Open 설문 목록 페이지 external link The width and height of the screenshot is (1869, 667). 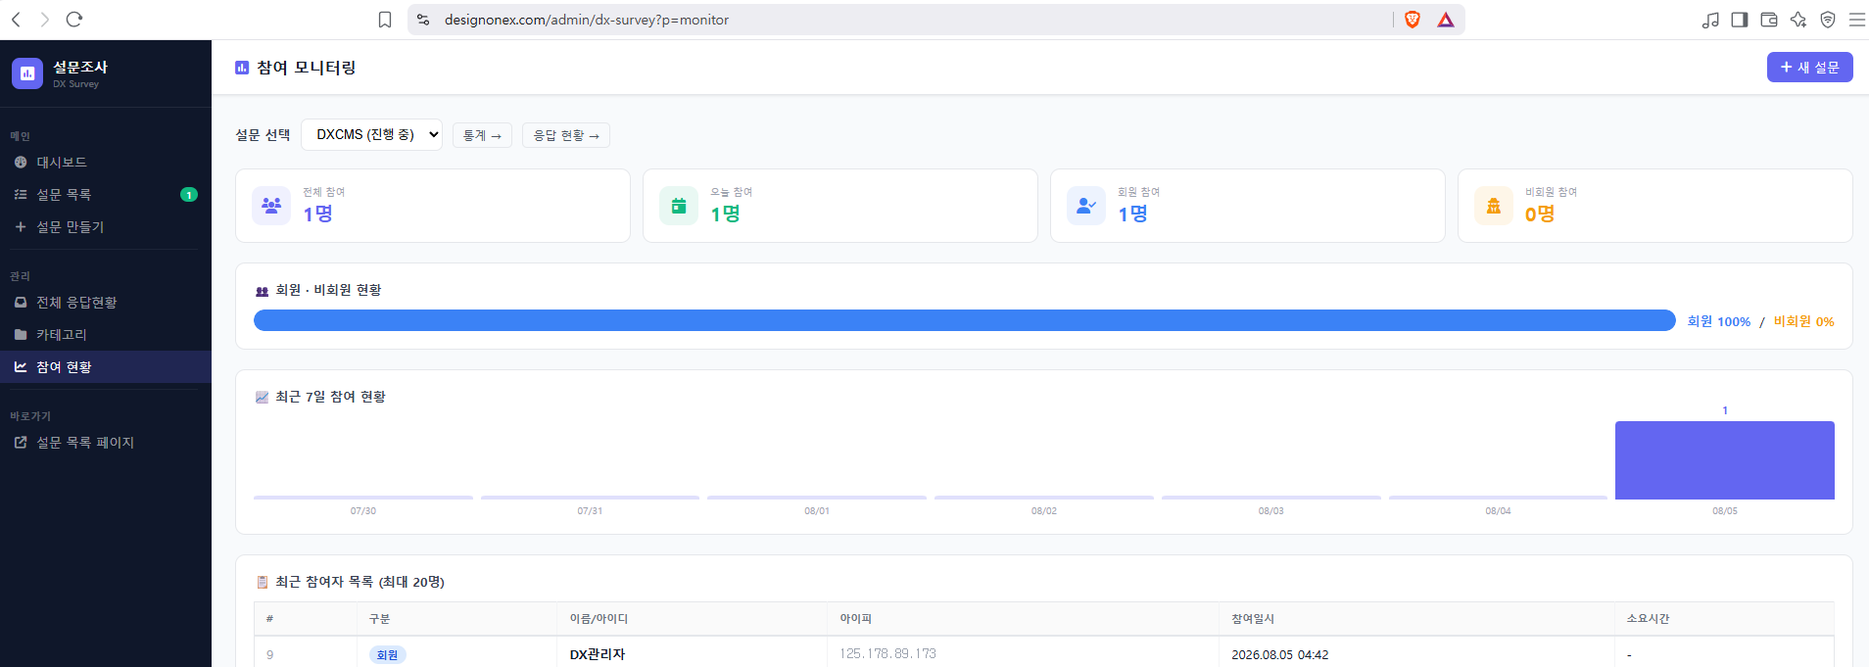click(106, 443)
